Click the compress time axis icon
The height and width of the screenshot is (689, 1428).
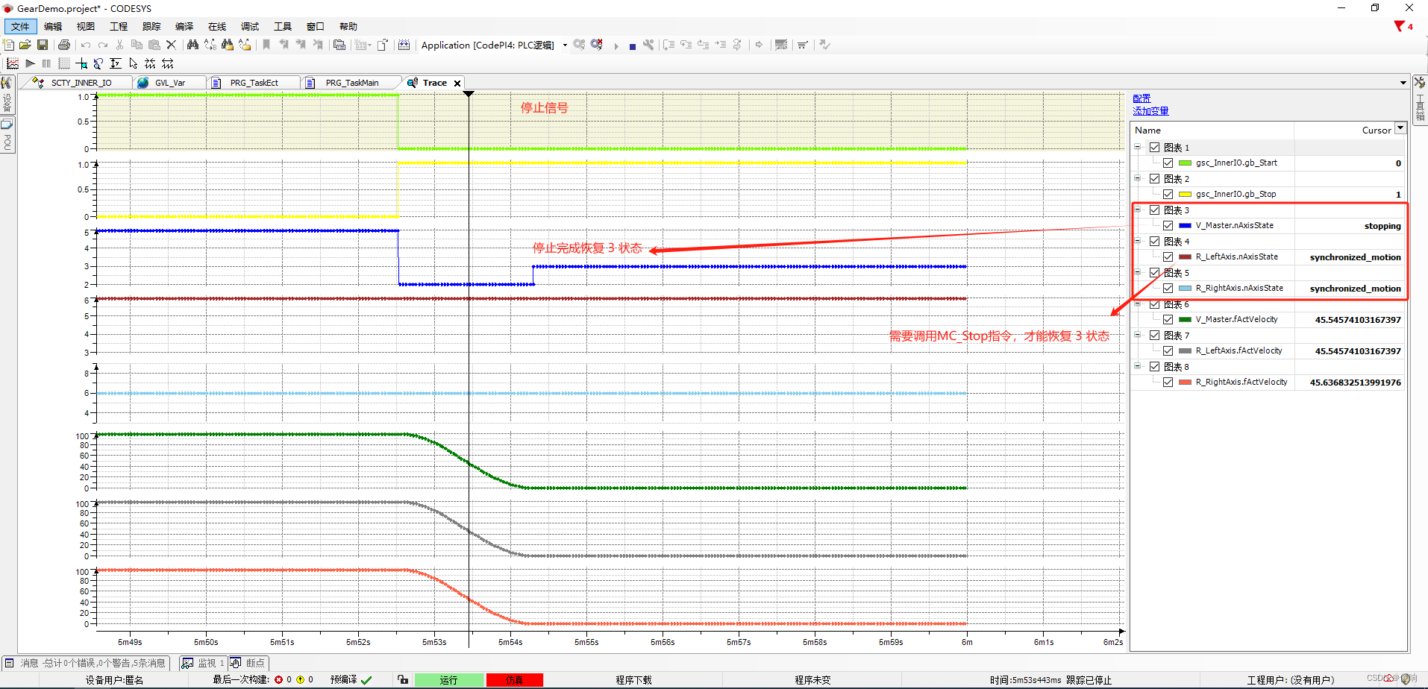(x=150, y=63)
